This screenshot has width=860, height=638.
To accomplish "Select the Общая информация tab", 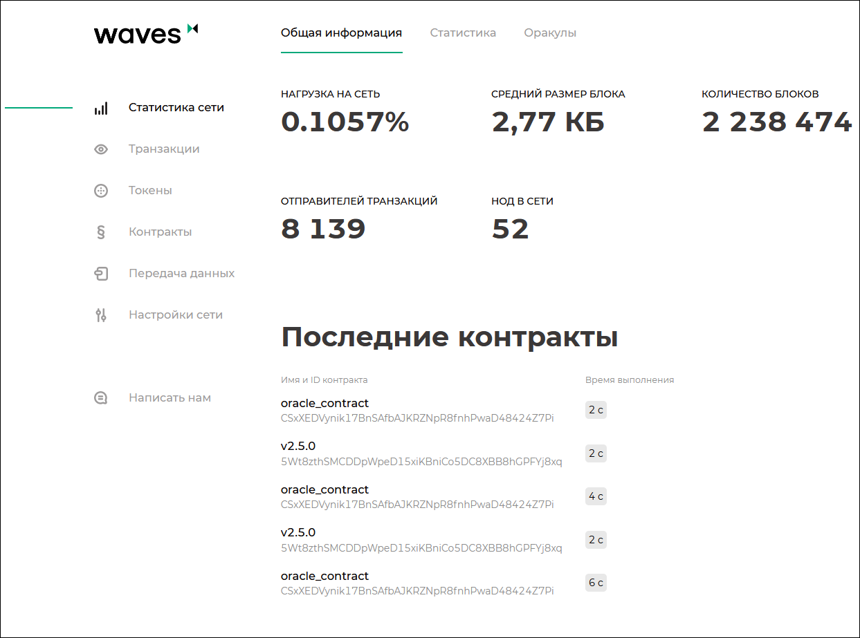I will point(340,32).
